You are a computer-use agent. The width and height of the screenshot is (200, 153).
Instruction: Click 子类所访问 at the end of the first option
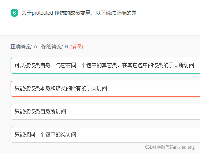click(181, 66)
